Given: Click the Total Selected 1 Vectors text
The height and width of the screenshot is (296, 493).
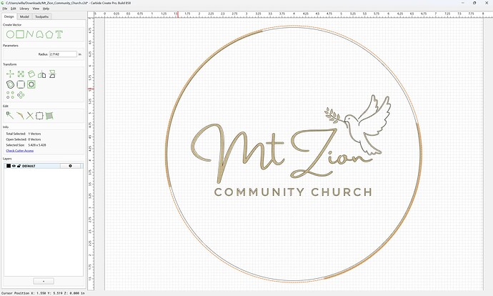Looking at the screenshot, I should (x=24, y=134).
